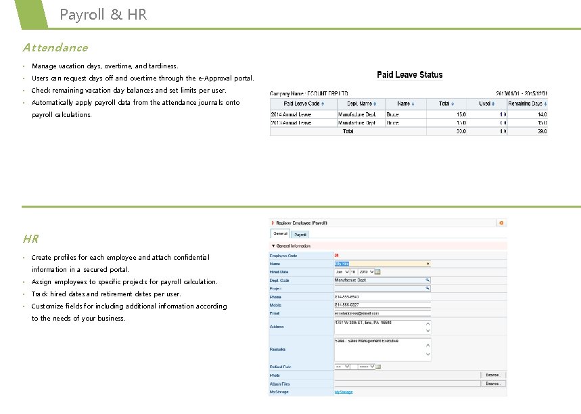Click the 'Payroll & HR' page title
Screen dimensions: 581x414
click(x=103, y=14)
